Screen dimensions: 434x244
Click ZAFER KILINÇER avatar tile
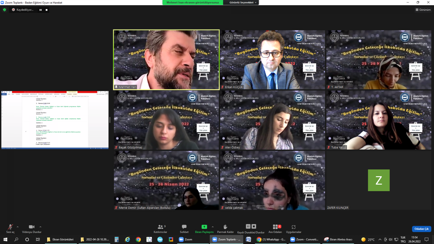point(379,180)
